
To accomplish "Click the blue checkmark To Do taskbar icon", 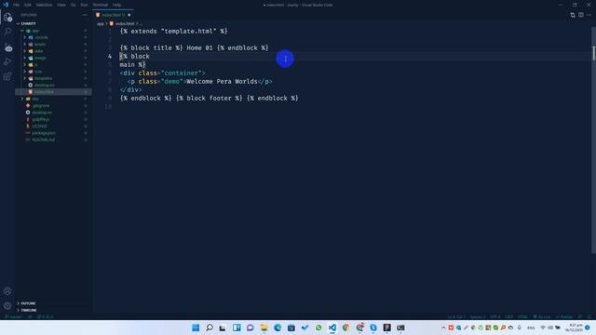I will [305, 328].
